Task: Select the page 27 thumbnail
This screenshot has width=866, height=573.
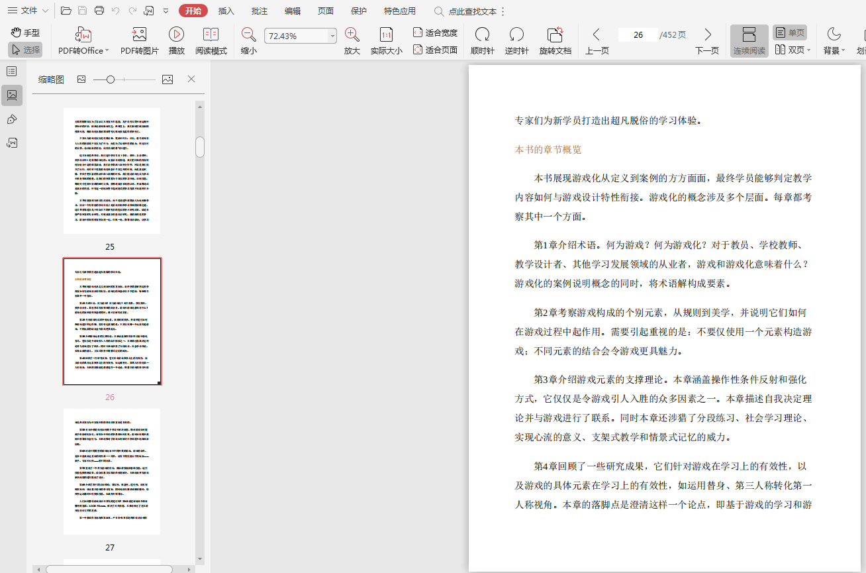Action: click(111, 472)
